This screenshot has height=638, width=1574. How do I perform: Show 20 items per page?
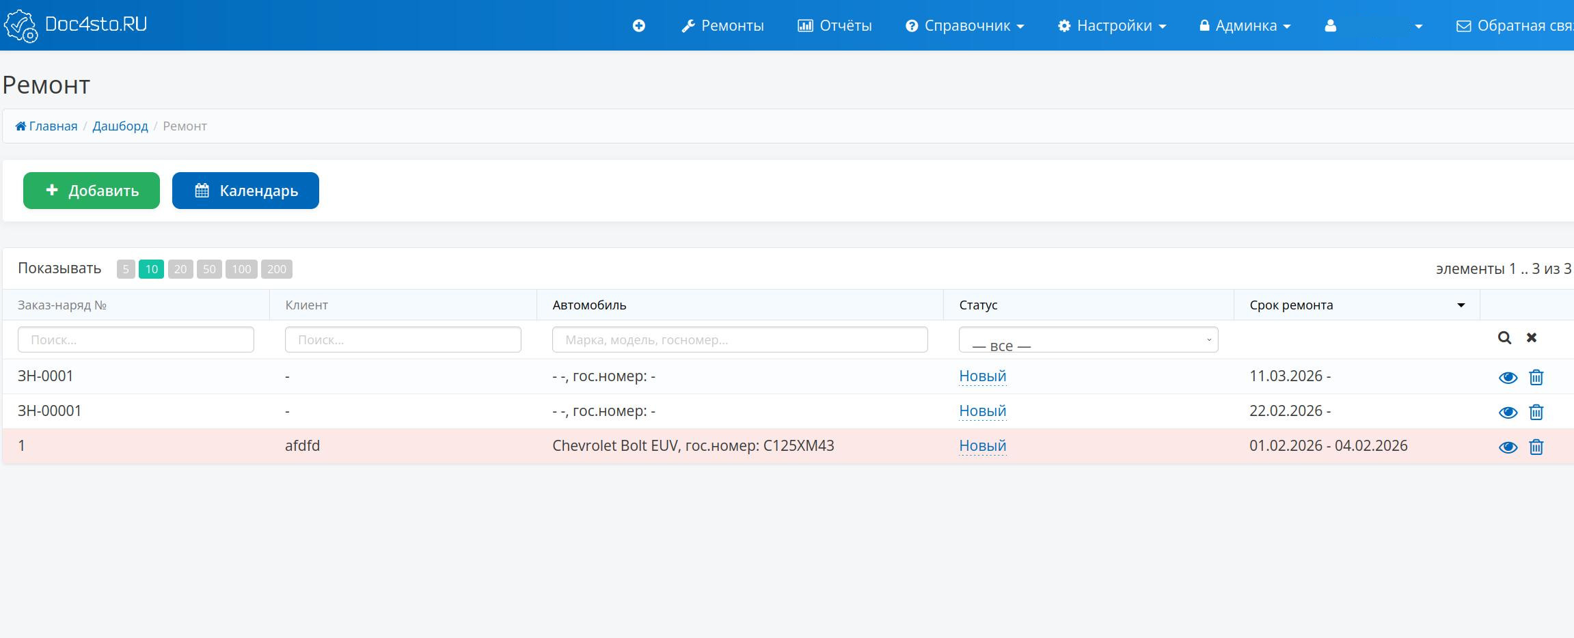(180, 269)
